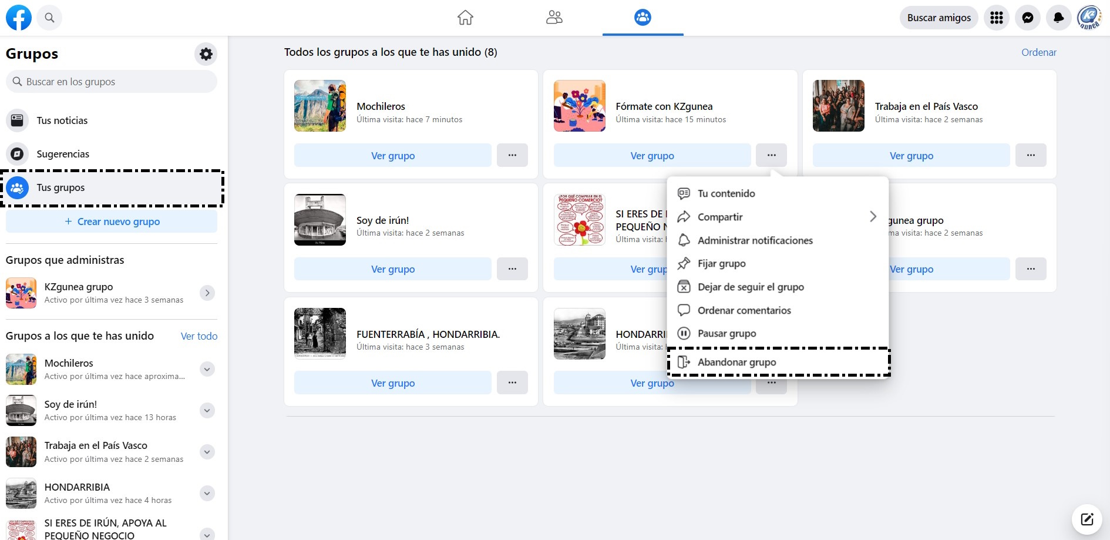
Task: Open the Facebook home logo
Action: pos(19,18)
